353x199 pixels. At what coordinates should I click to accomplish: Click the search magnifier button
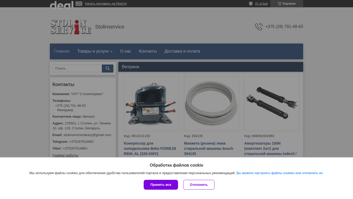pyautogui.click(x=108, y=68)
